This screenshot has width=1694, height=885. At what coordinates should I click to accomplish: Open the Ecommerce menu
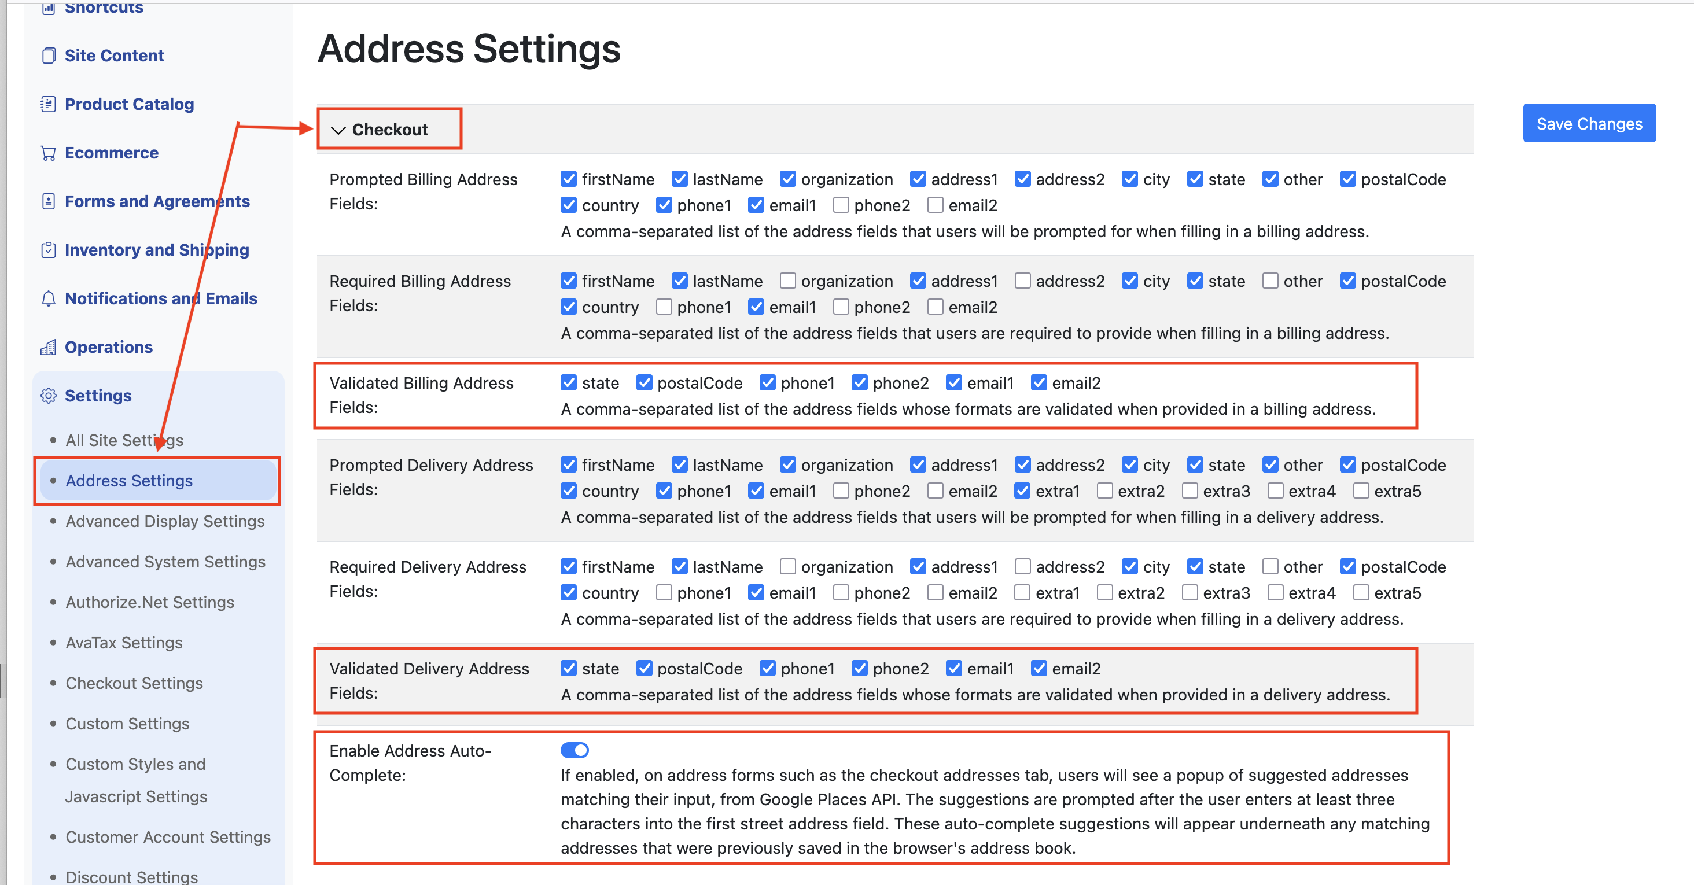112,153
